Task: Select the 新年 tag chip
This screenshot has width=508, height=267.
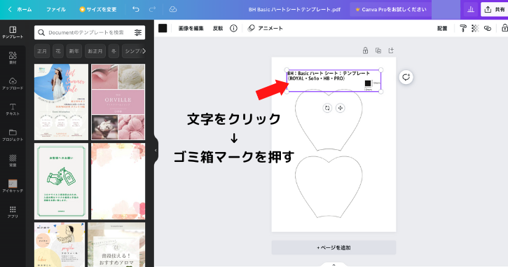Action: point(74,51)
